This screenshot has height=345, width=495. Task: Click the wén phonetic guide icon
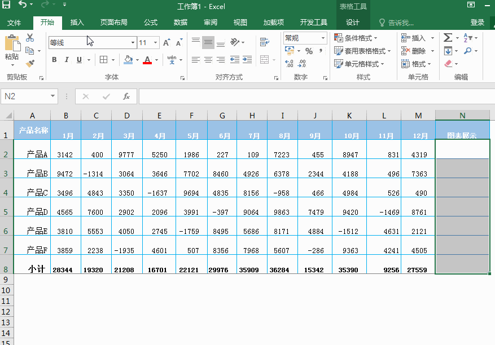click(x=172, y=60)
